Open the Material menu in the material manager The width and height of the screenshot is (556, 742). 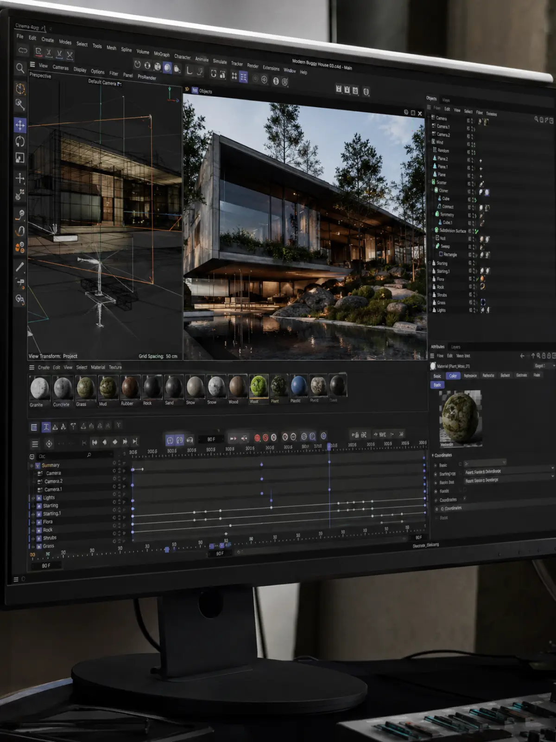click(x=97, y=367)
